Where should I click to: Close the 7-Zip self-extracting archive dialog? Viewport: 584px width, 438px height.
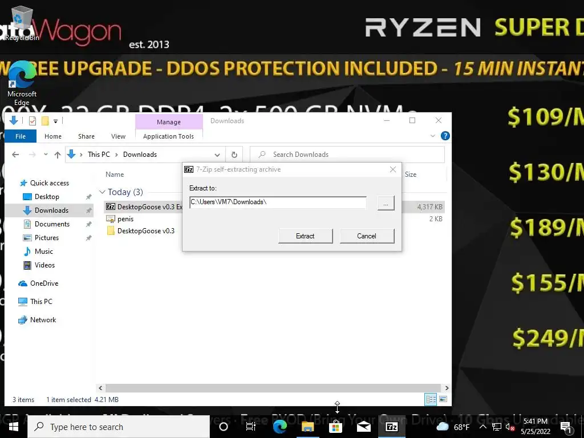392,169
